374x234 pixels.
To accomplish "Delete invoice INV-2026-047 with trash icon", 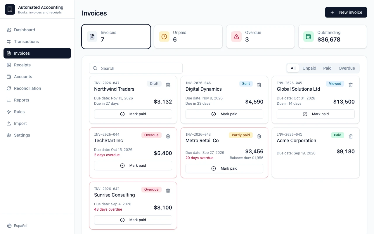I will 168,85.
